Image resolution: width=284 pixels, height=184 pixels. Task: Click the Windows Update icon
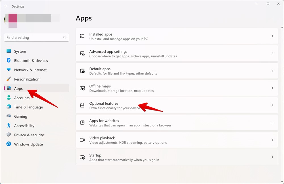pos(9,144)
